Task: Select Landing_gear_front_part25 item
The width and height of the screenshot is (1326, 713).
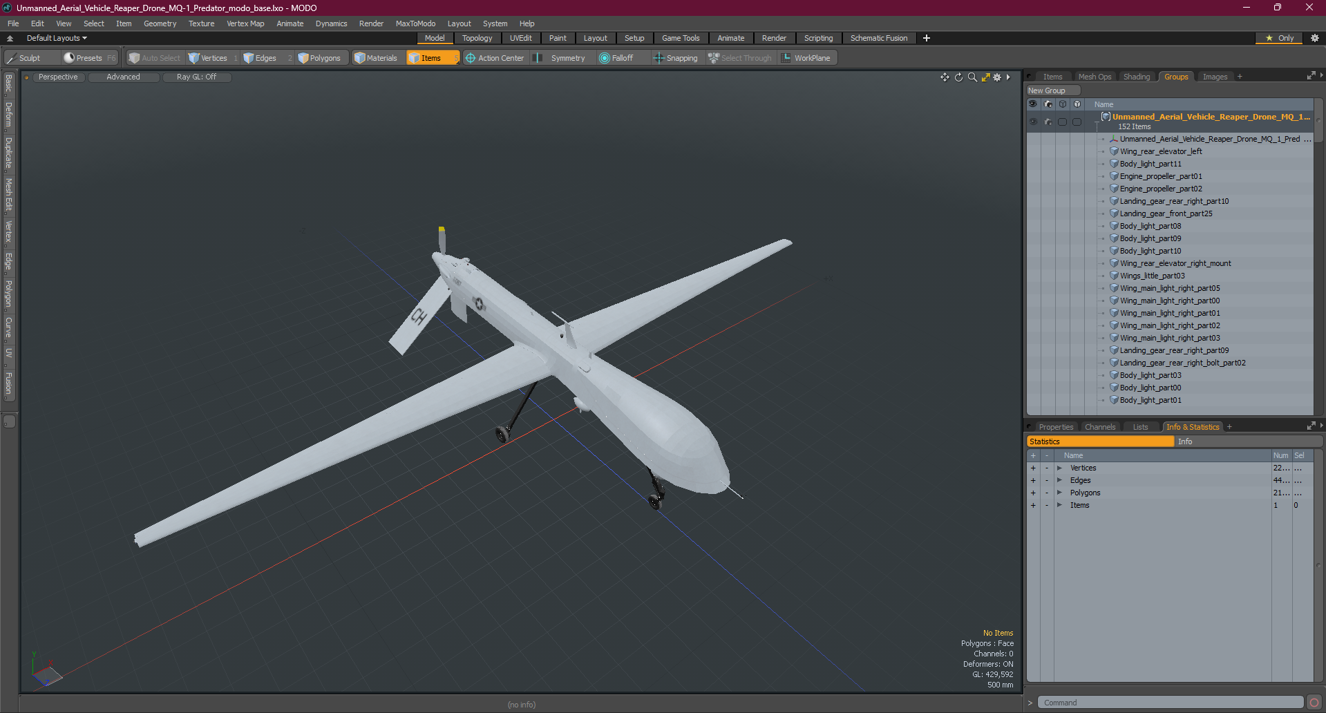Action: tap(1166, 213)
